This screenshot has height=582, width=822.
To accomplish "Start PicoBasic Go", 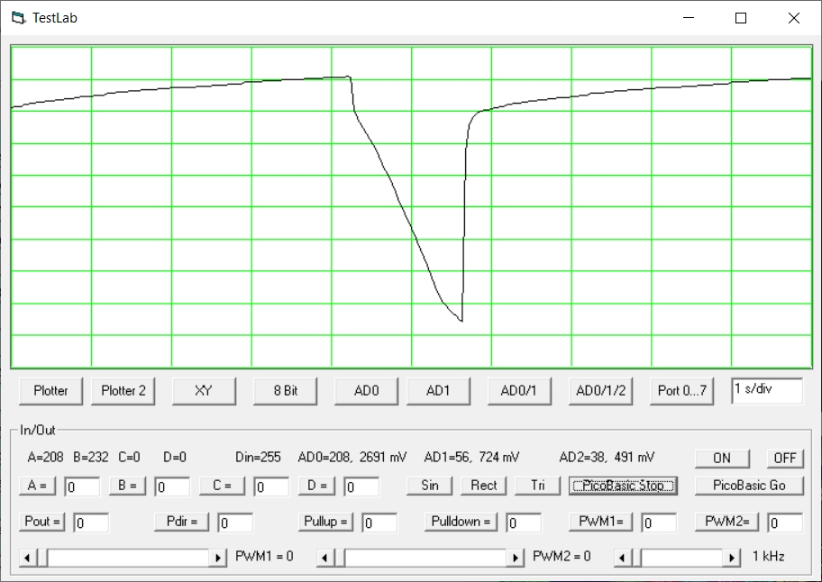I will (x=748, y=486).
